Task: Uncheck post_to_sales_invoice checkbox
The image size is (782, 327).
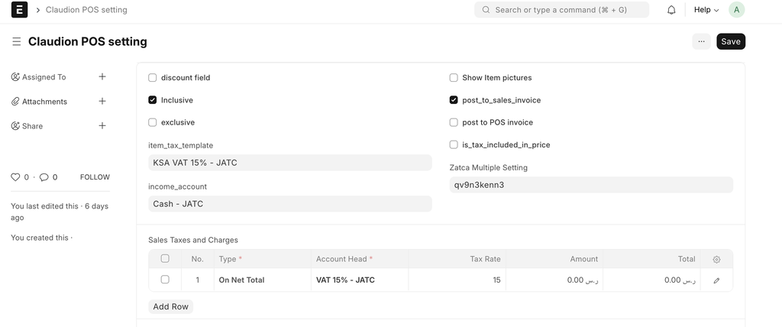Action: point(454,100)
